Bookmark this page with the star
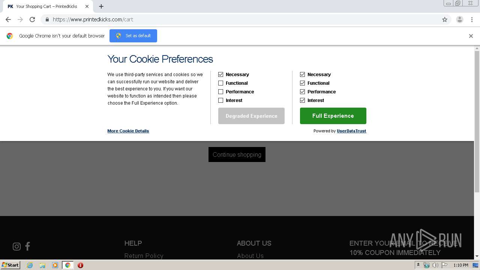 (x=445, y=19)
